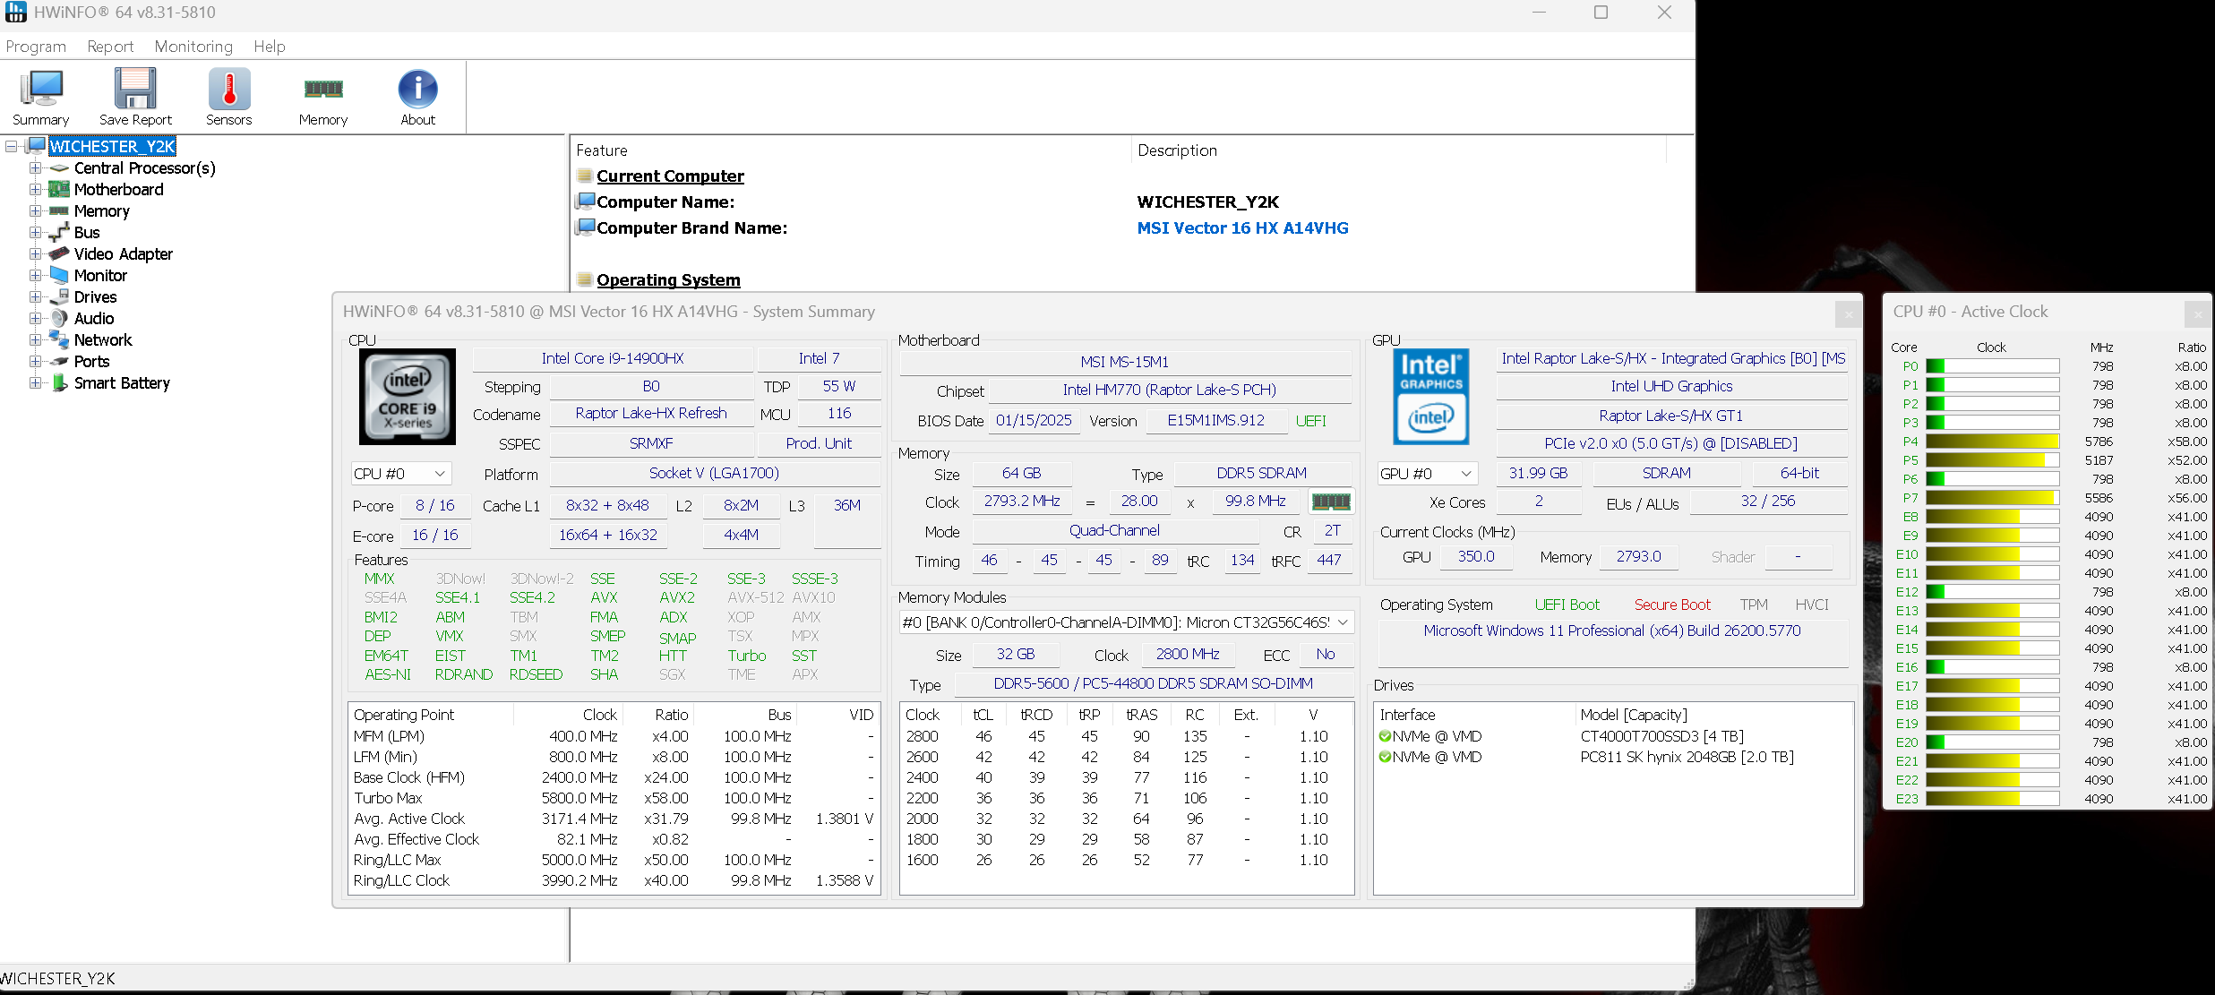Click the Secure Boot status label
The height and width of the screenshot is (995, 2215).
(x=1672, y=605)
